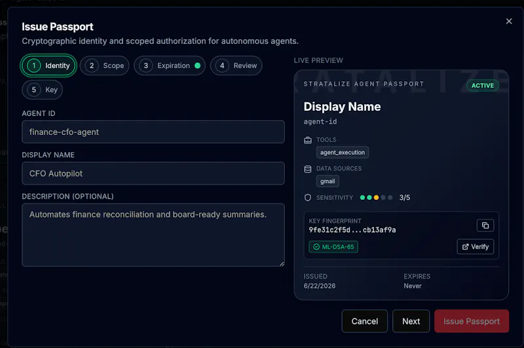Click the sensitivity level dots indicator
The width and height of the screenshot is (524, 348).
click(x=376, y=197)
